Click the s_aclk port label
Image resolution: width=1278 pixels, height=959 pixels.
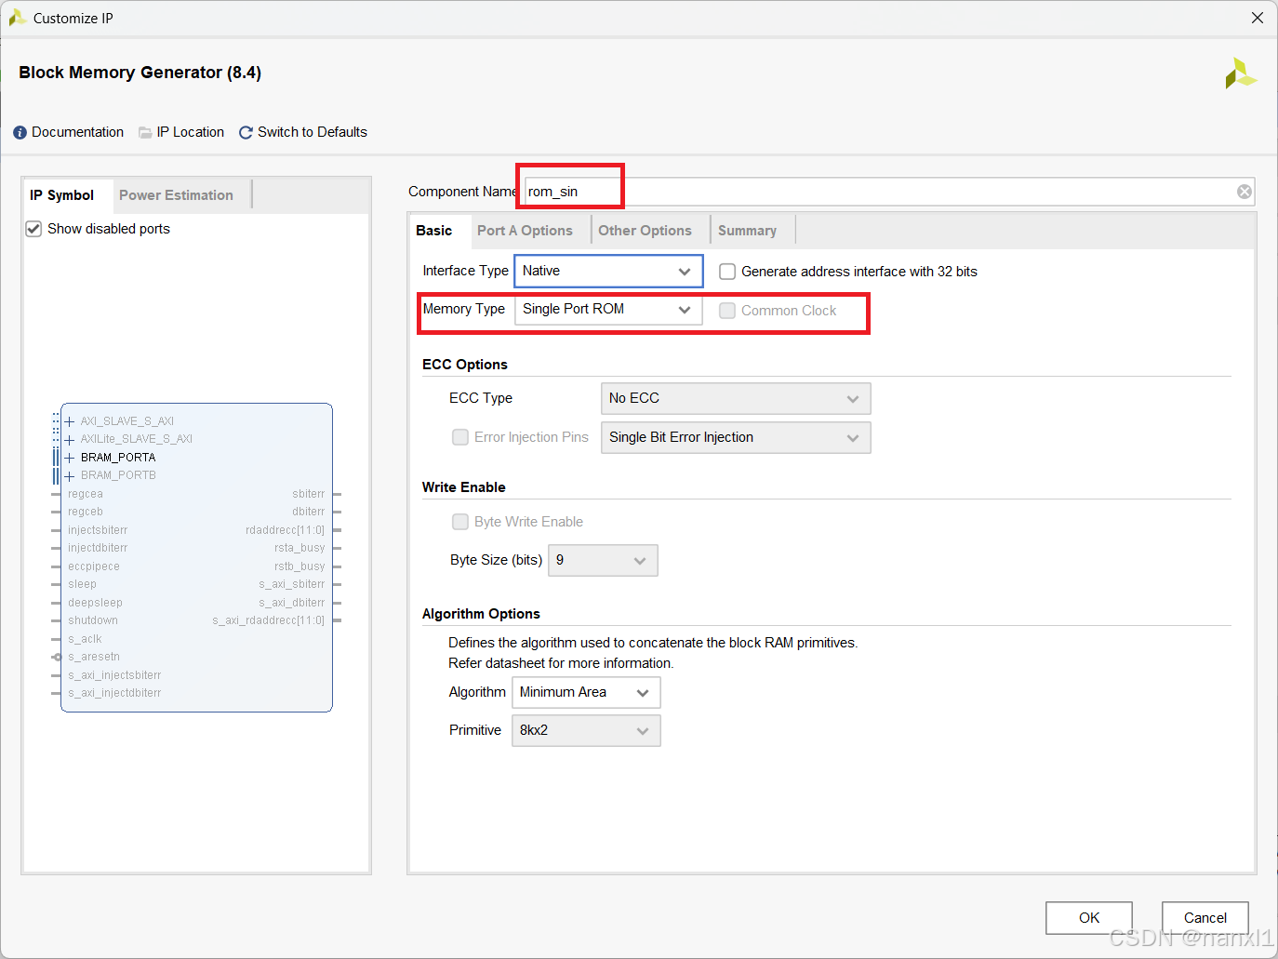tap(85, 639)
